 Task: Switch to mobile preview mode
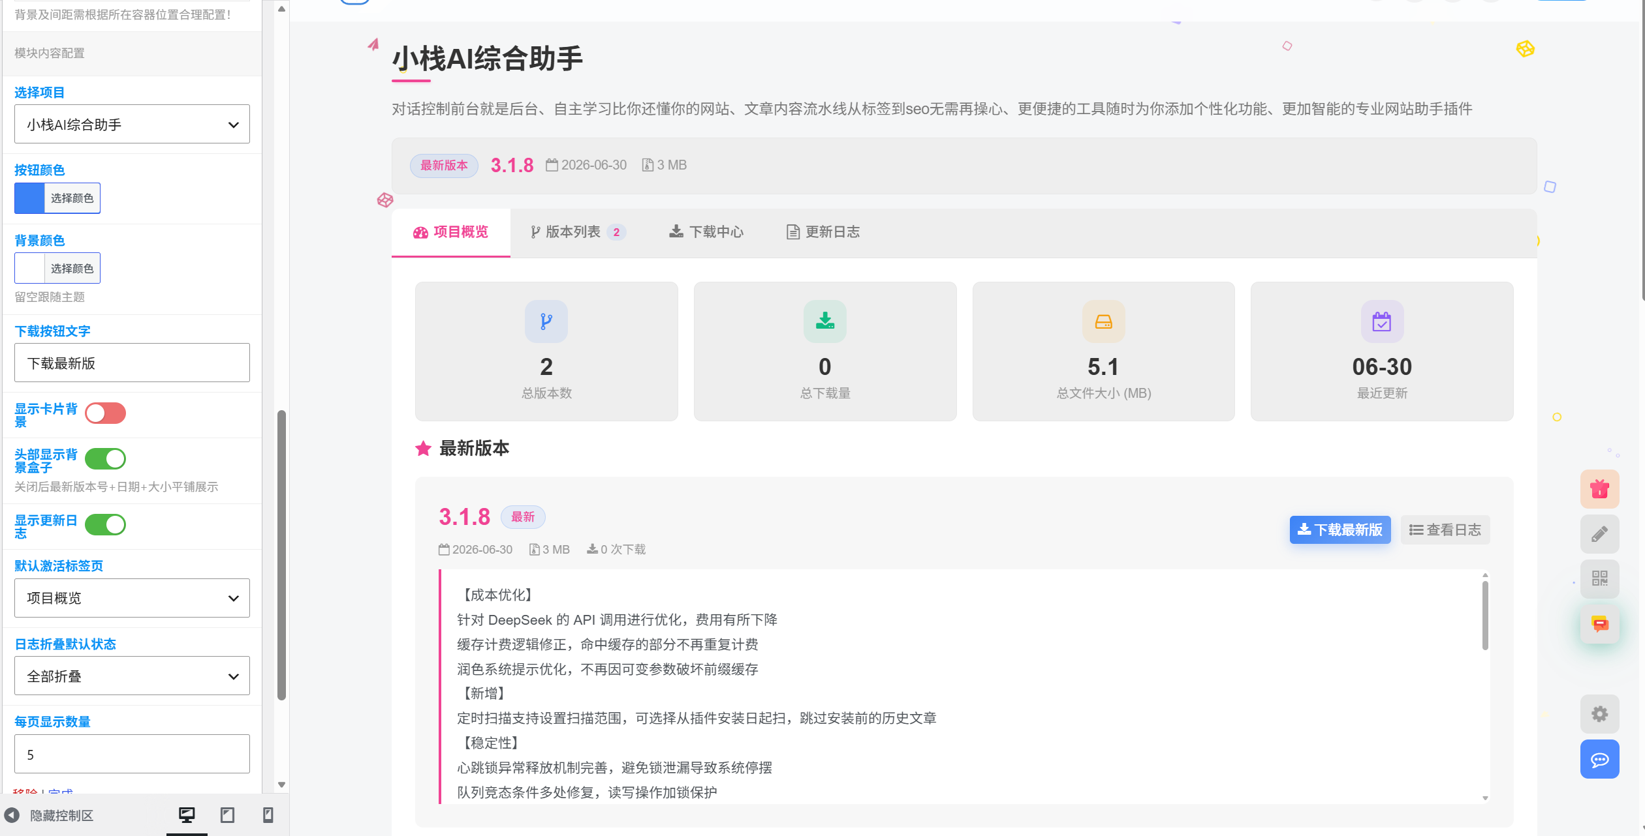point(268,814)
